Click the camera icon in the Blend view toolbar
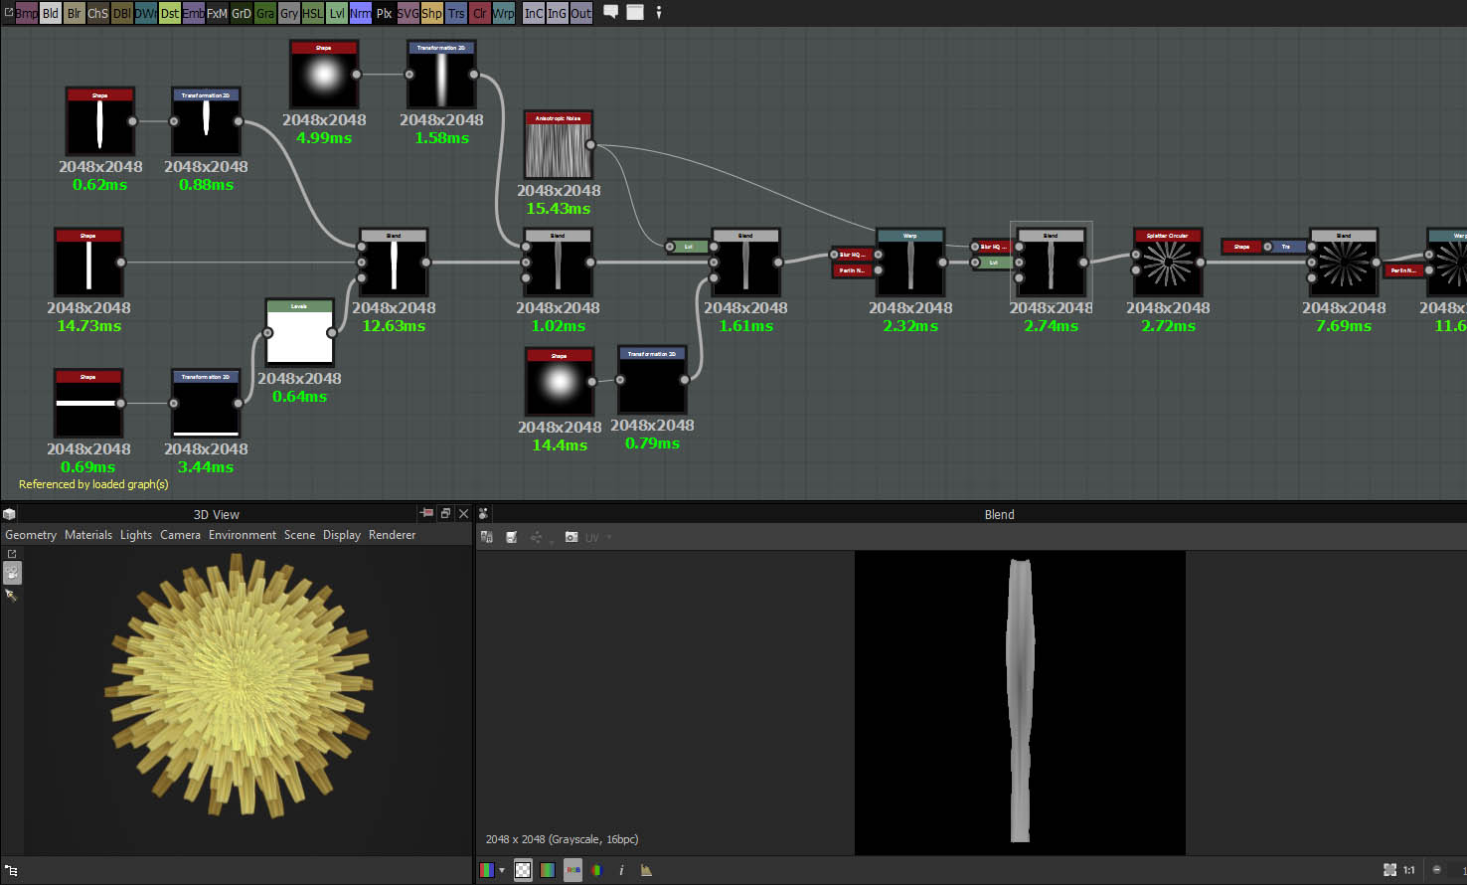Image resolution: width=1467 pixels, height=885 pixels. 571,537
